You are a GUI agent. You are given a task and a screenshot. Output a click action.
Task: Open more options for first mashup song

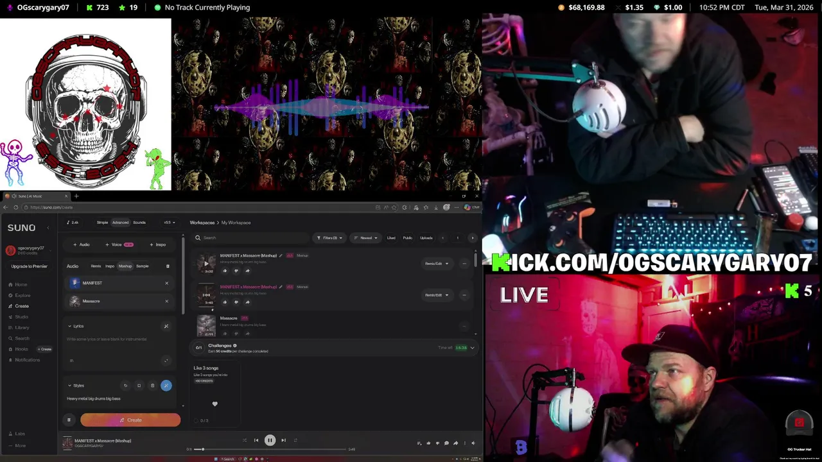click(464, 264)
